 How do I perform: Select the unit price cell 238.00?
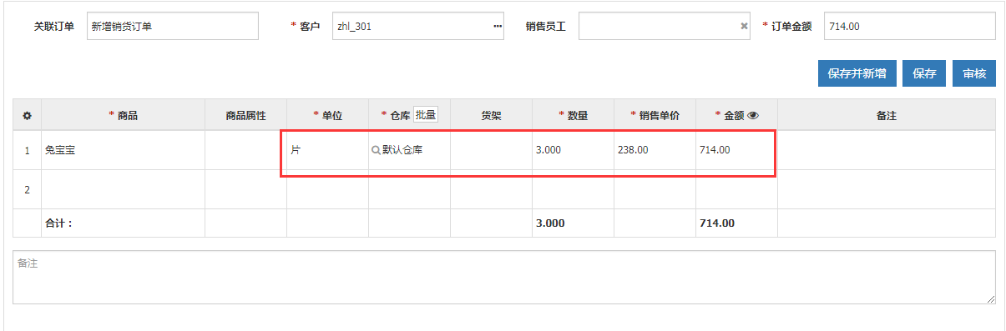(x=655, y=151)
